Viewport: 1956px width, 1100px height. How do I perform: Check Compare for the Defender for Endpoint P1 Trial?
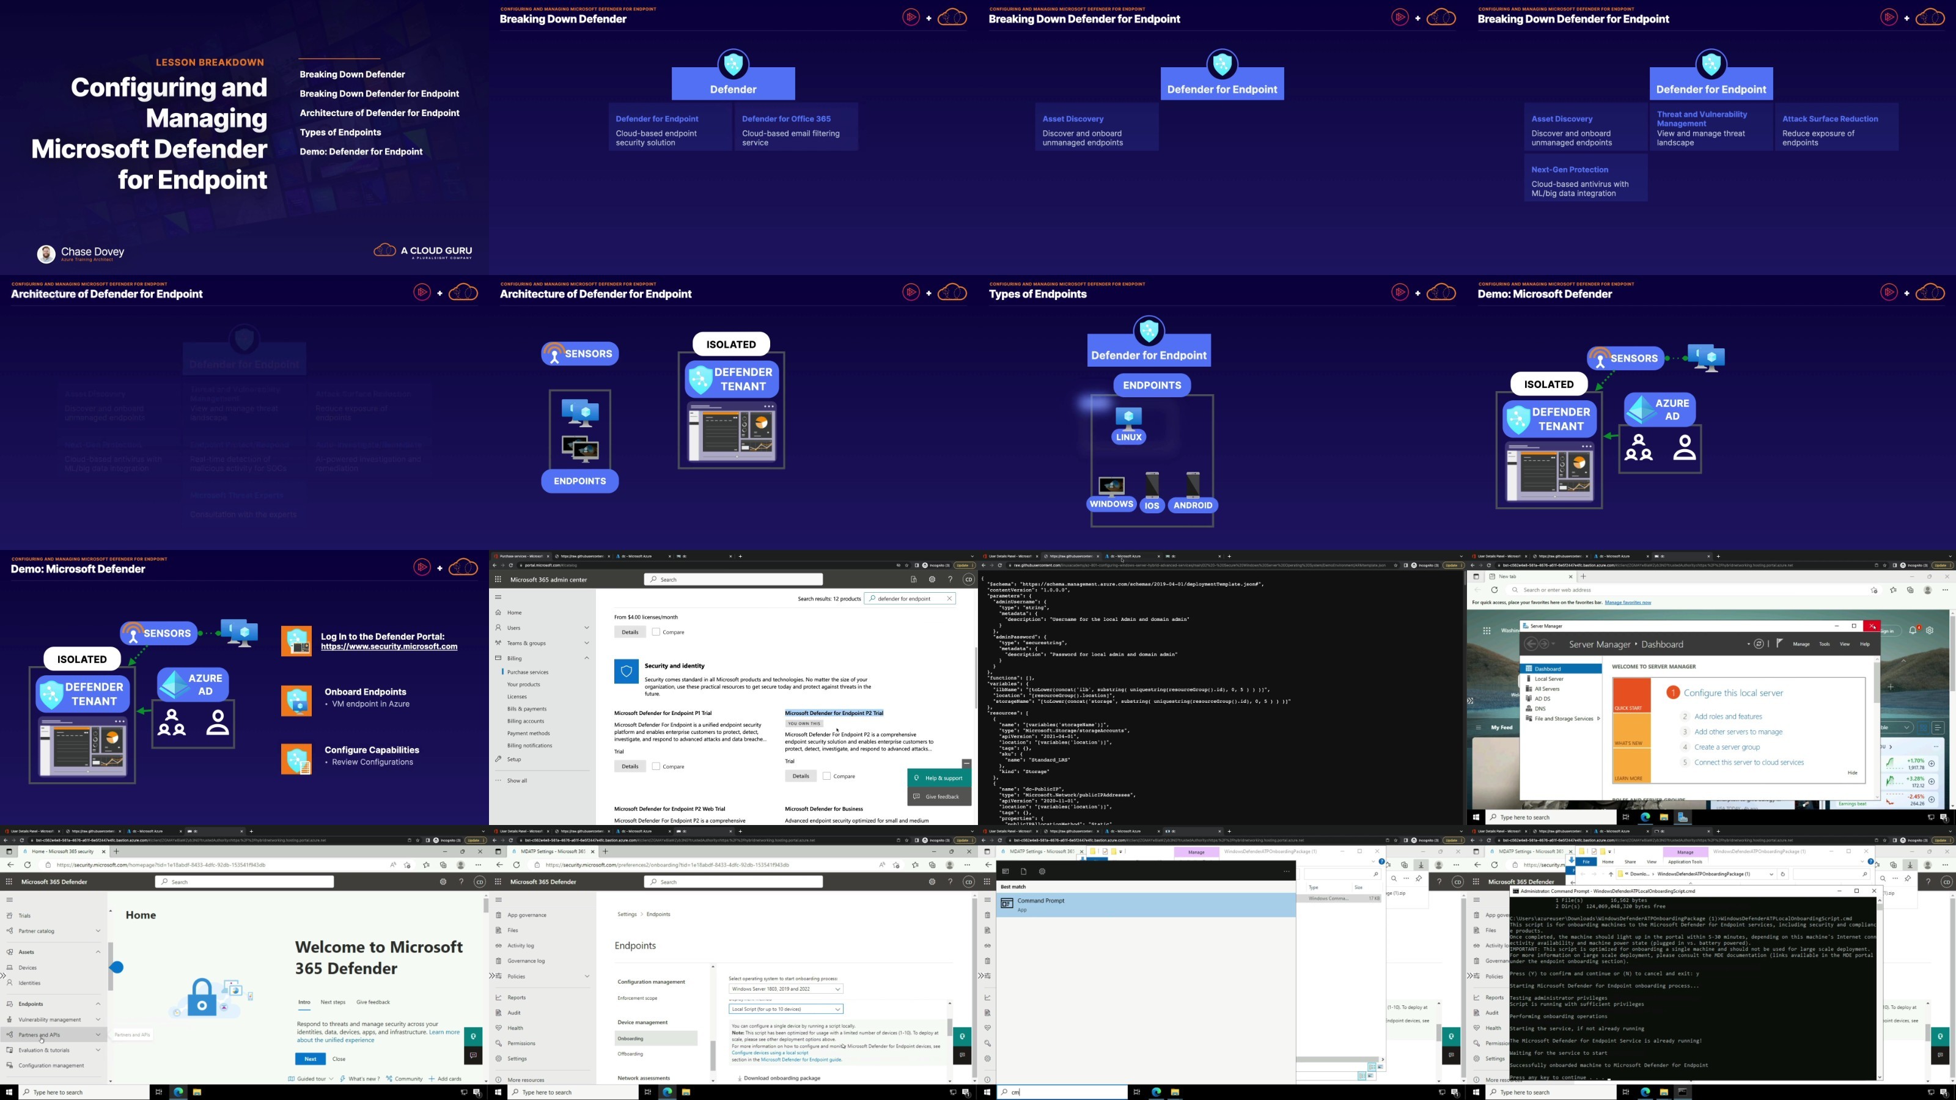click(x=656, y=766)
